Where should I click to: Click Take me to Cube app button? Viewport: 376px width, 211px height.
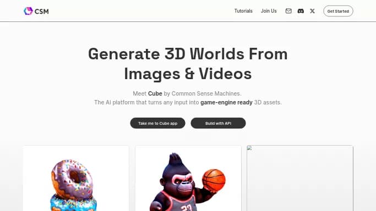157,123
